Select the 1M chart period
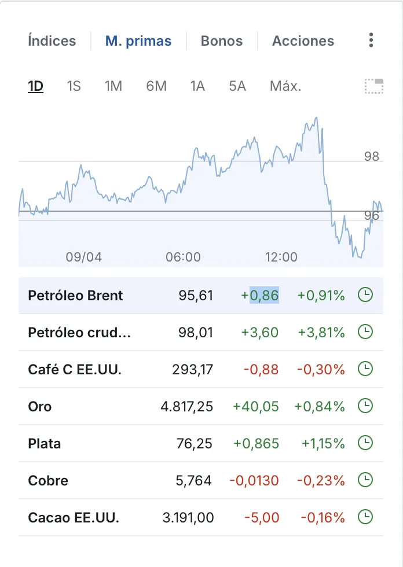The width and height of the screenshot is (403, 567). (x=113, y=86)
